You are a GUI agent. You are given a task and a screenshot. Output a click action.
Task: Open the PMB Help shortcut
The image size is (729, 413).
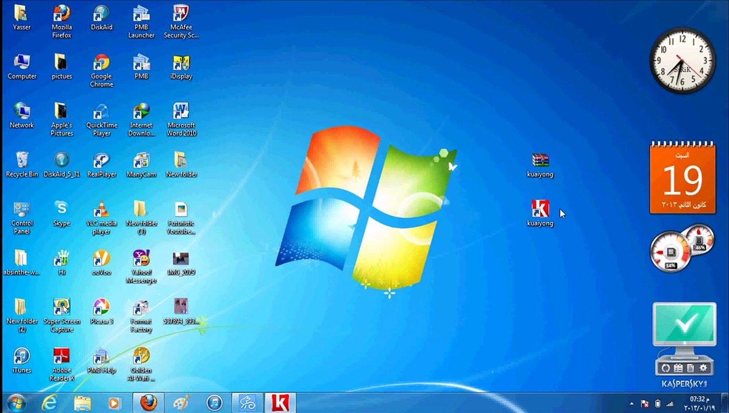tap(102, 361)
